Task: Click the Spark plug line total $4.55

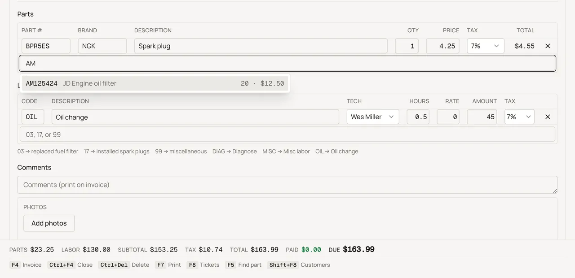Action: tap(525, 46)
